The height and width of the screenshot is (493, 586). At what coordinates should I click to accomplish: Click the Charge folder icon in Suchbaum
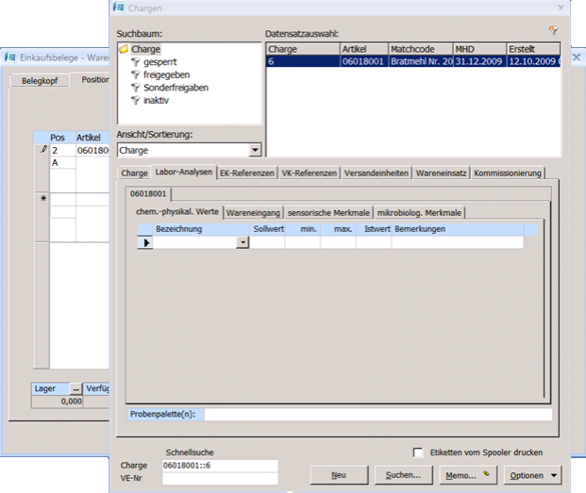[x=124, y=49]
